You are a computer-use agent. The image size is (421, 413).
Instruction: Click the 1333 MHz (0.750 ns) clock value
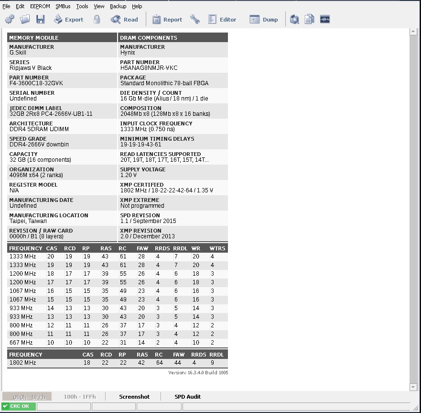(x=147, y=129)
